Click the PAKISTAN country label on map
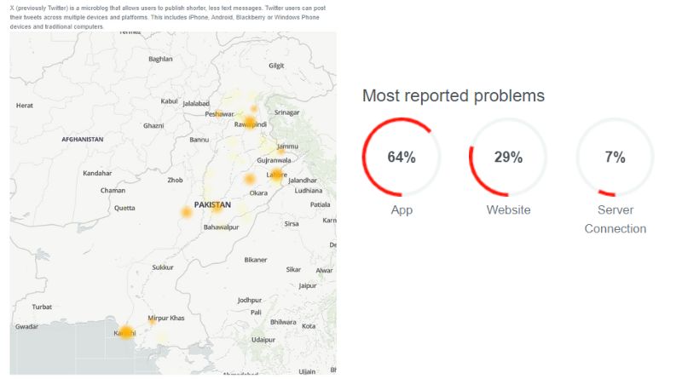This screenshot has width=682, height=379. 212,204
